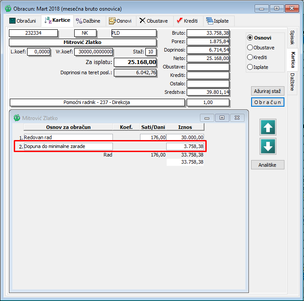The image size is (304, 301).
Task: Click the Neto value field
Action: coord(208,58)
